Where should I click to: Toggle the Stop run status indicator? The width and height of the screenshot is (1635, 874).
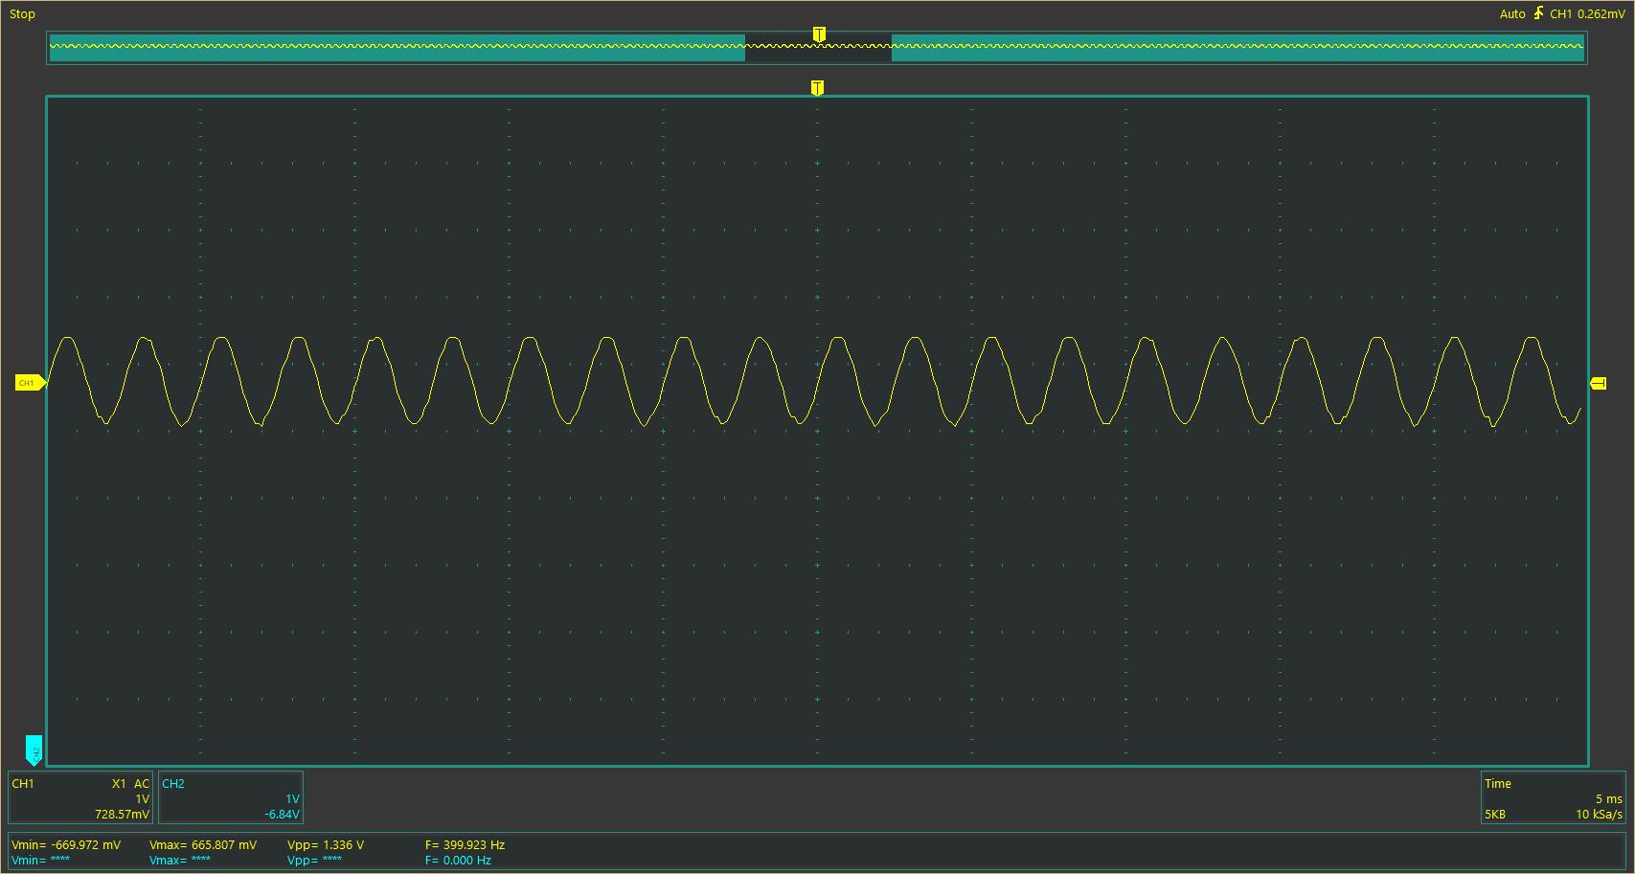(22, 14)
